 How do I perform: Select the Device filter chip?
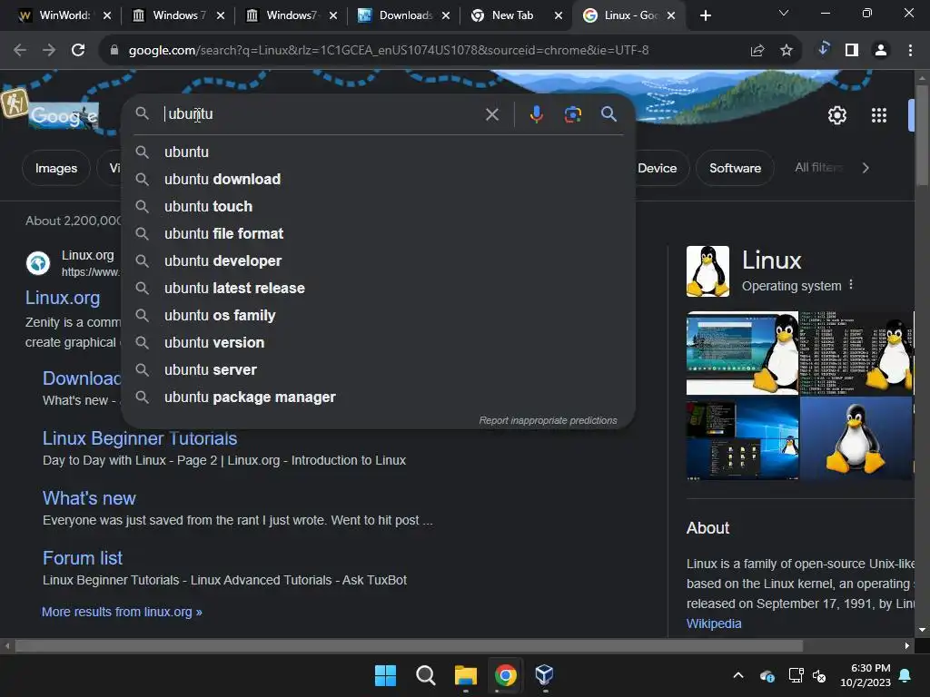(658, 168)
